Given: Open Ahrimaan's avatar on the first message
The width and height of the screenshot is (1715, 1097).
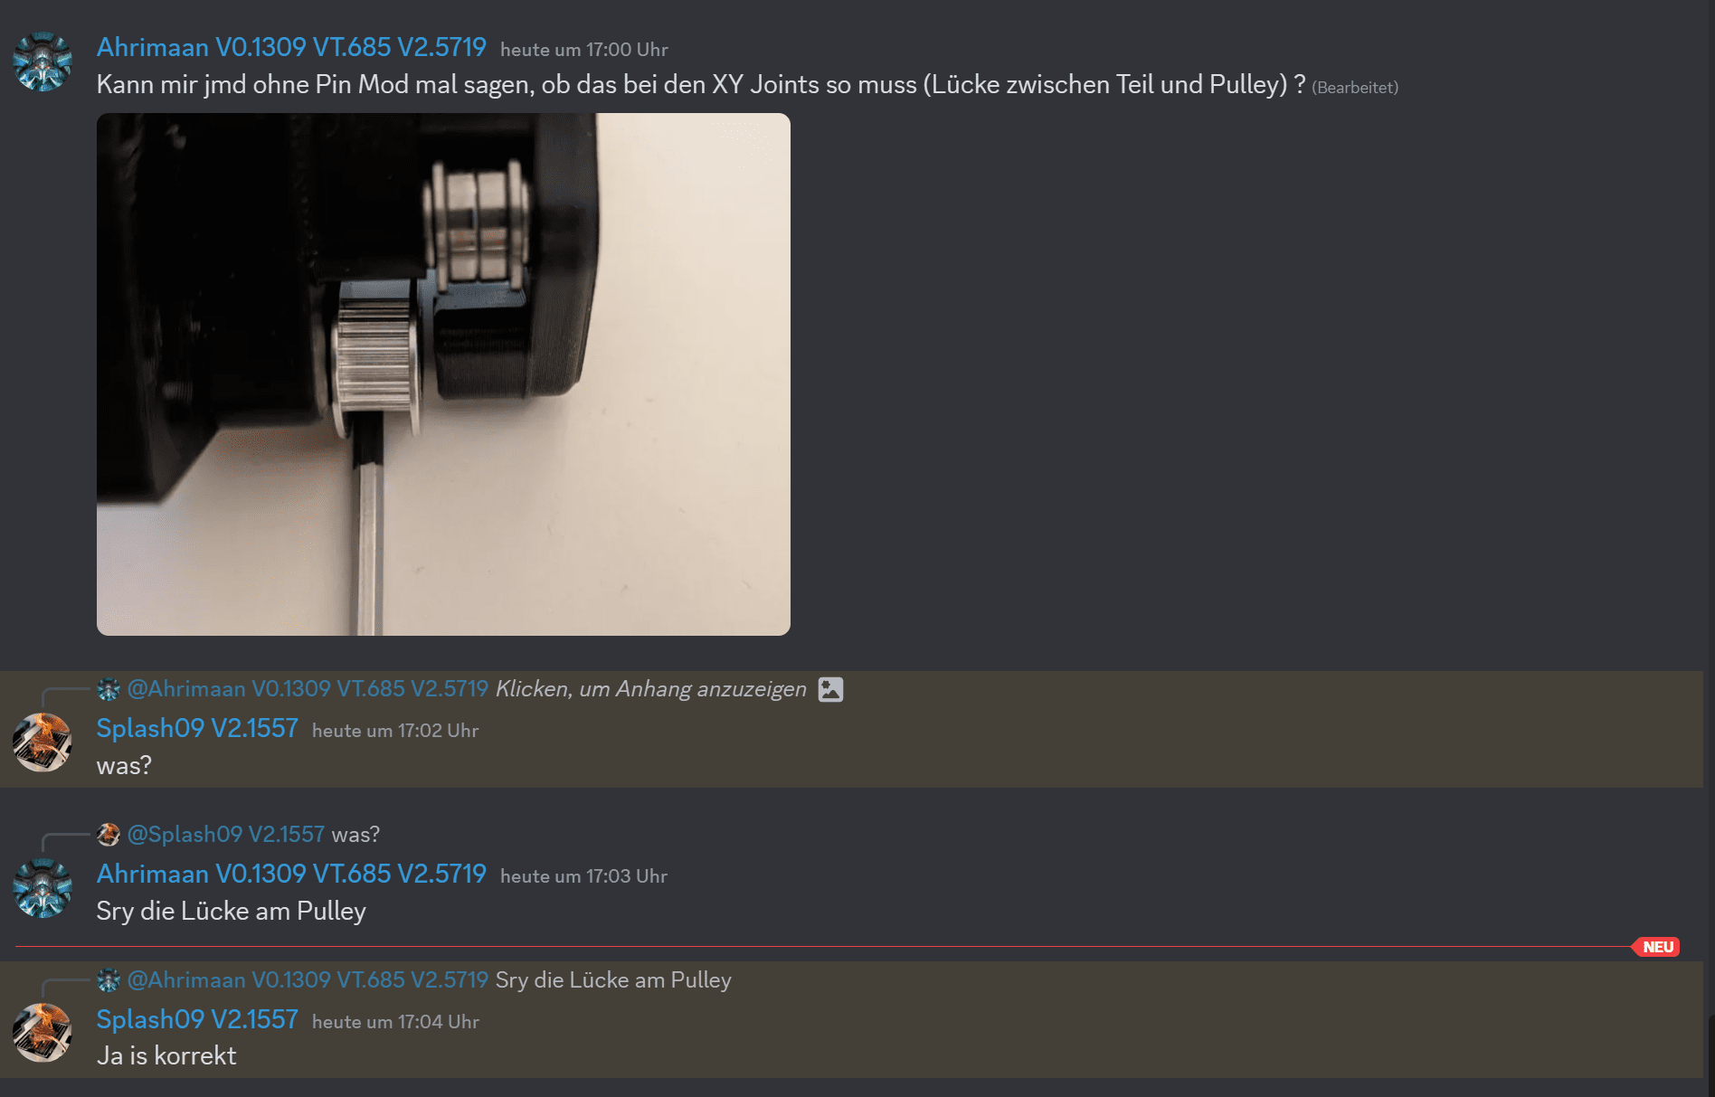Looking at the screenshot, I should [x=43, y=61].
